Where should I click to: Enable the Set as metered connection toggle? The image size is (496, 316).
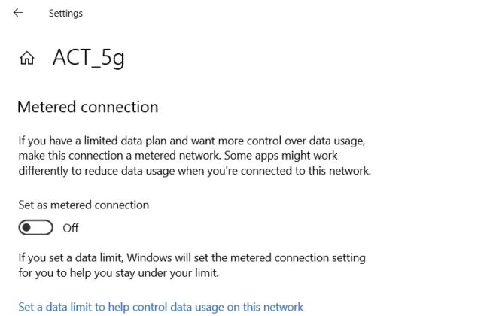tap(37, 227)
